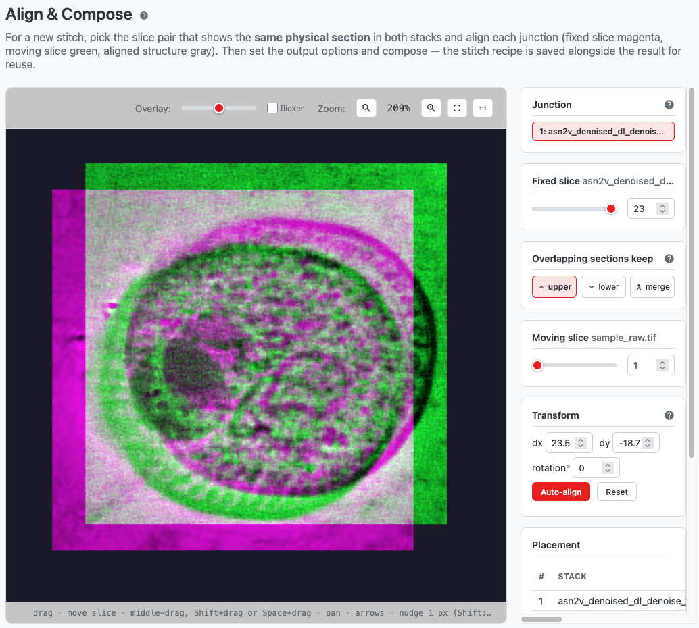Click the Fixed slice slider handle
This screenshot has width=699, height=628.
(x=611, y=209)
